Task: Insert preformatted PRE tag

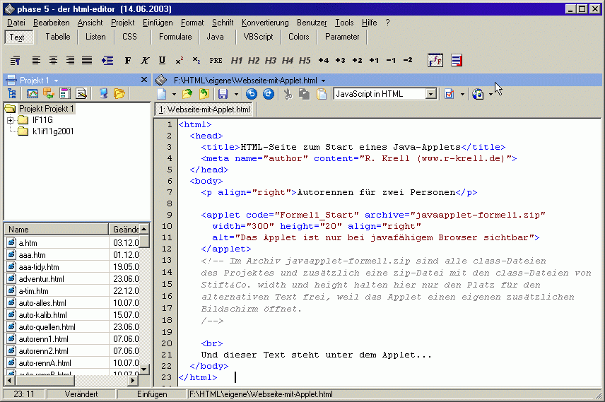Action: [216, 61]
